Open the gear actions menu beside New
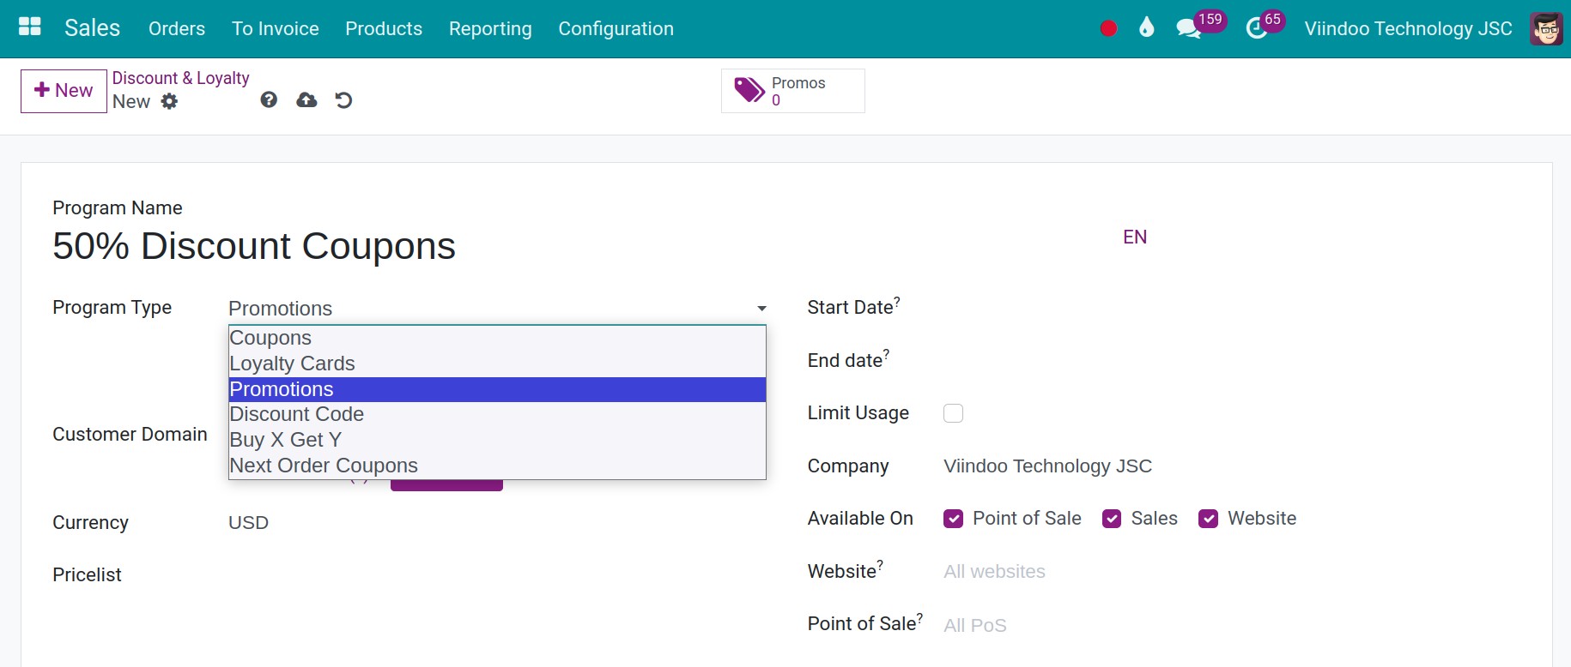Image resolution: width=1571 pixels, height=667 pixels. point(170,101)
